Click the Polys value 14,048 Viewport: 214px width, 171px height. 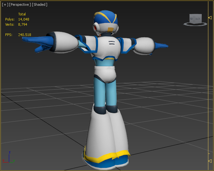pyautogui.click(x=24, y=19)
